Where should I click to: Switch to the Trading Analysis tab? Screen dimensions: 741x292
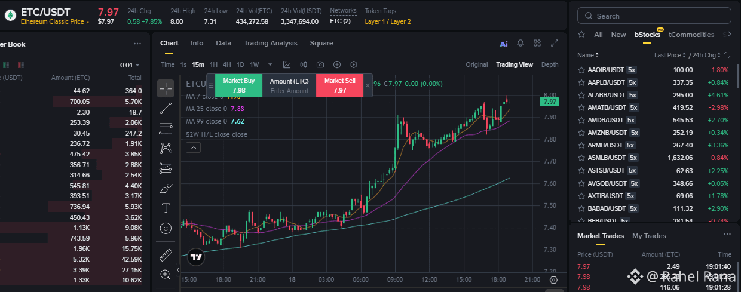click(270, 43)
